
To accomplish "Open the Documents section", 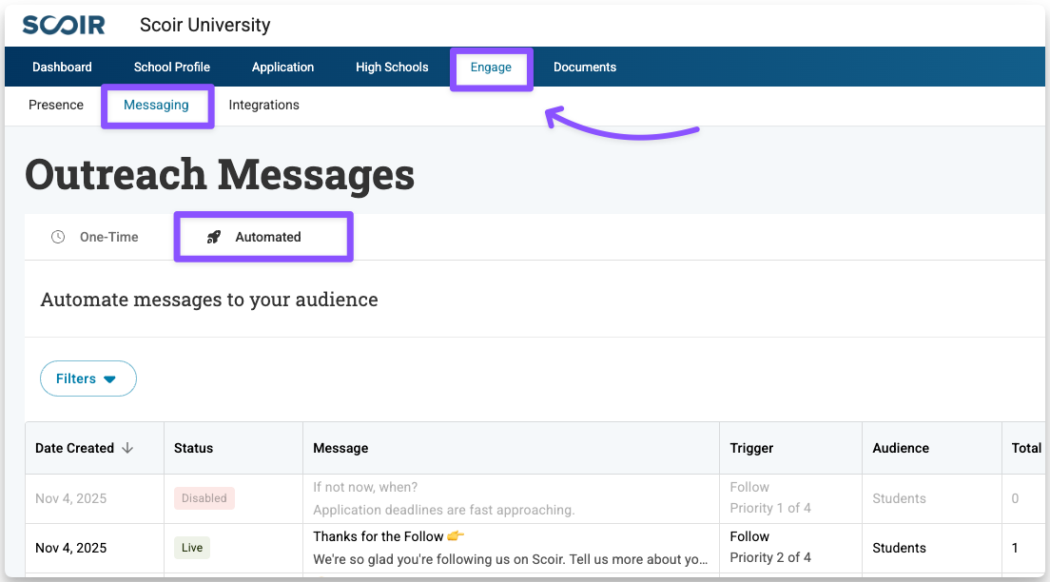I will (585, 68).
